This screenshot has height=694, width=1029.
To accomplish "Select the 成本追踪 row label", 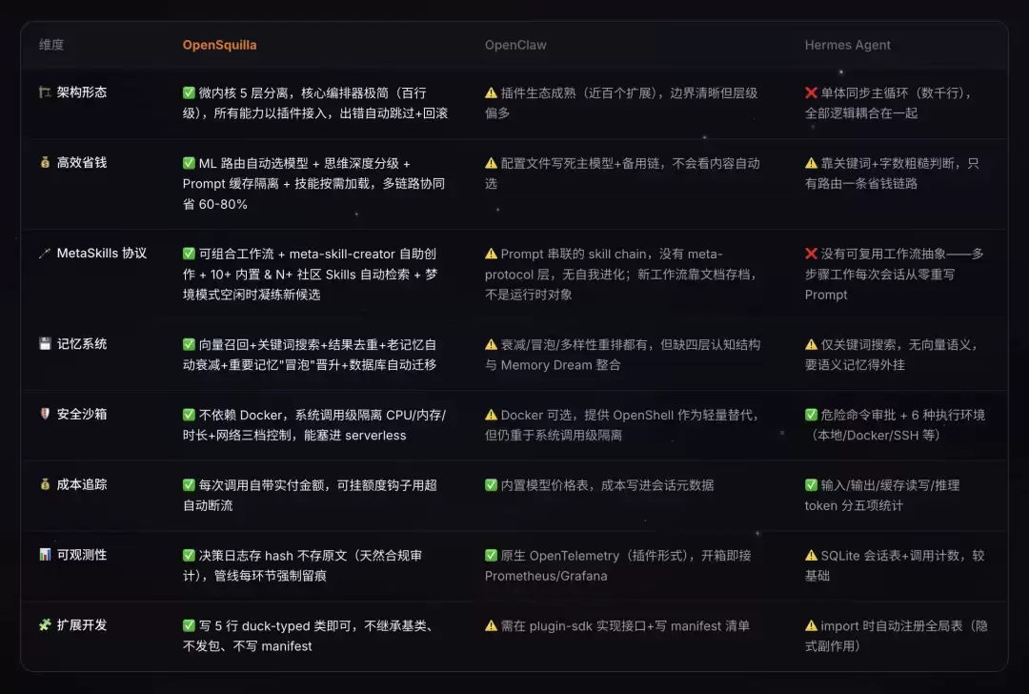I will pos(81,484).
